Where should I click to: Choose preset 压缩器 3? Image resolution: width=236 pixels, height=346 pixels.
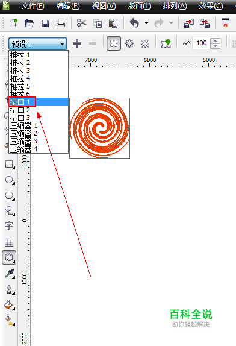39,141
